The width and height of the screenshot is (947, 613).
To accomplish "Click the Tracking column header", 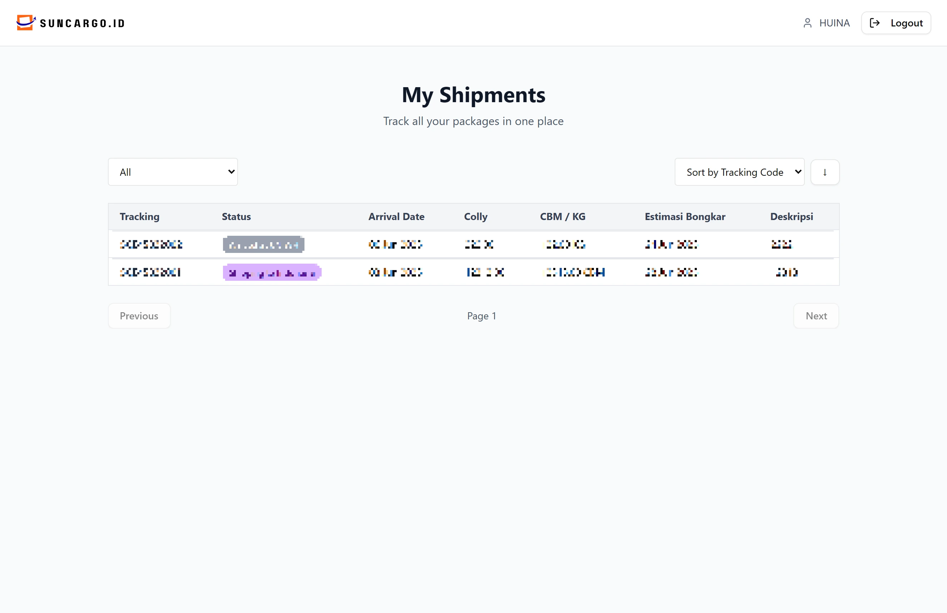I will [140, 217].
